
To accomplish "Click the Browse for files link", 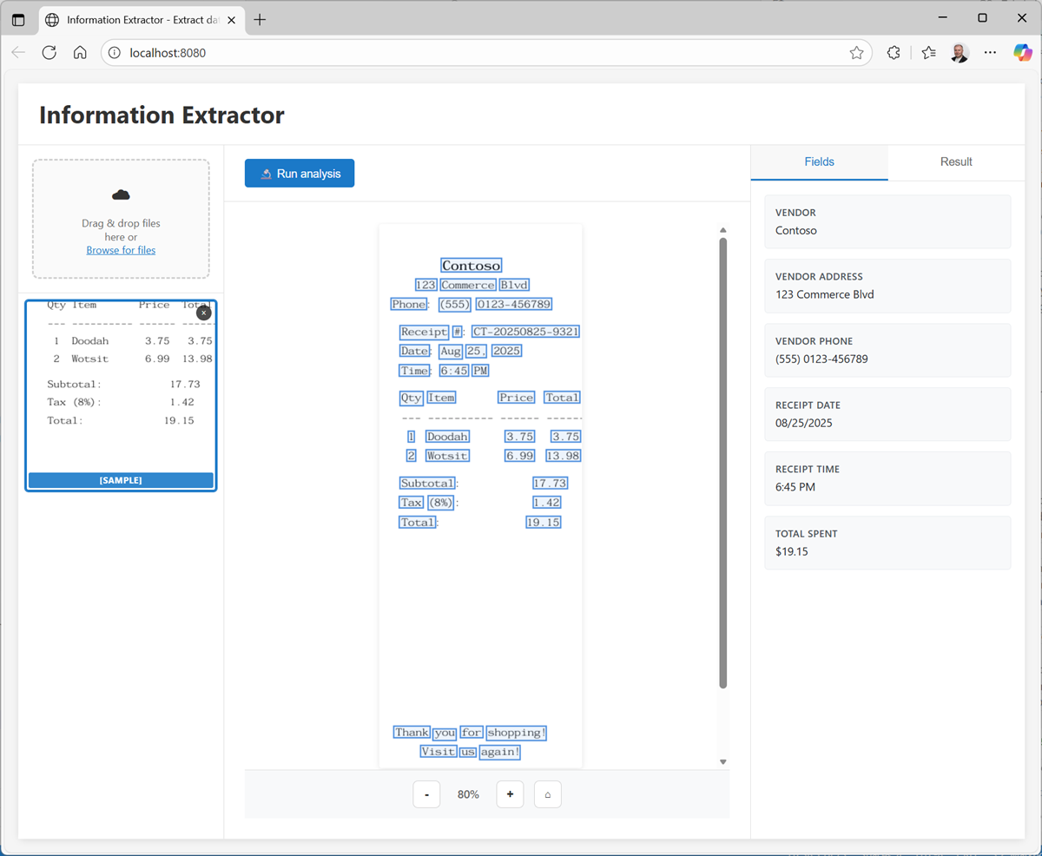I will click(121, 250).
